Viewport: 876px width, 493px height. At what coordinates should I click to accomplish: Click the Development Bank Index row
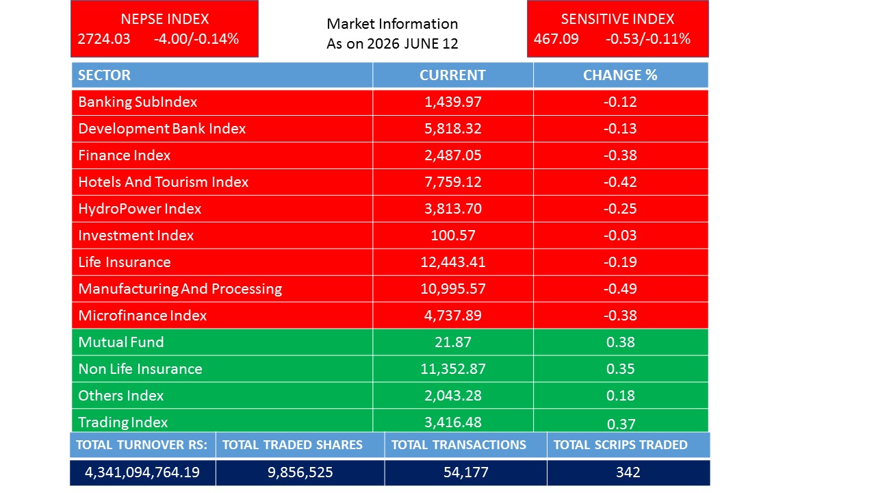click(x=389, y=129)
